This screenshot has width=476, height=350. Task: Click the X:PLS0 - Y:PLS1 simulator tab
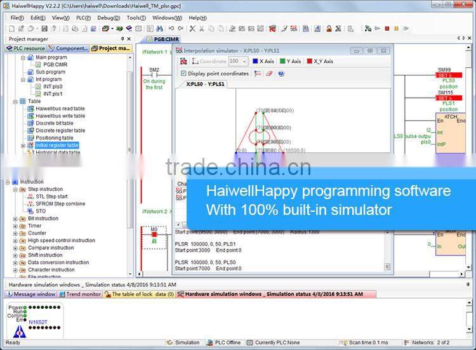pyautogui.click(x=205, y=84)
